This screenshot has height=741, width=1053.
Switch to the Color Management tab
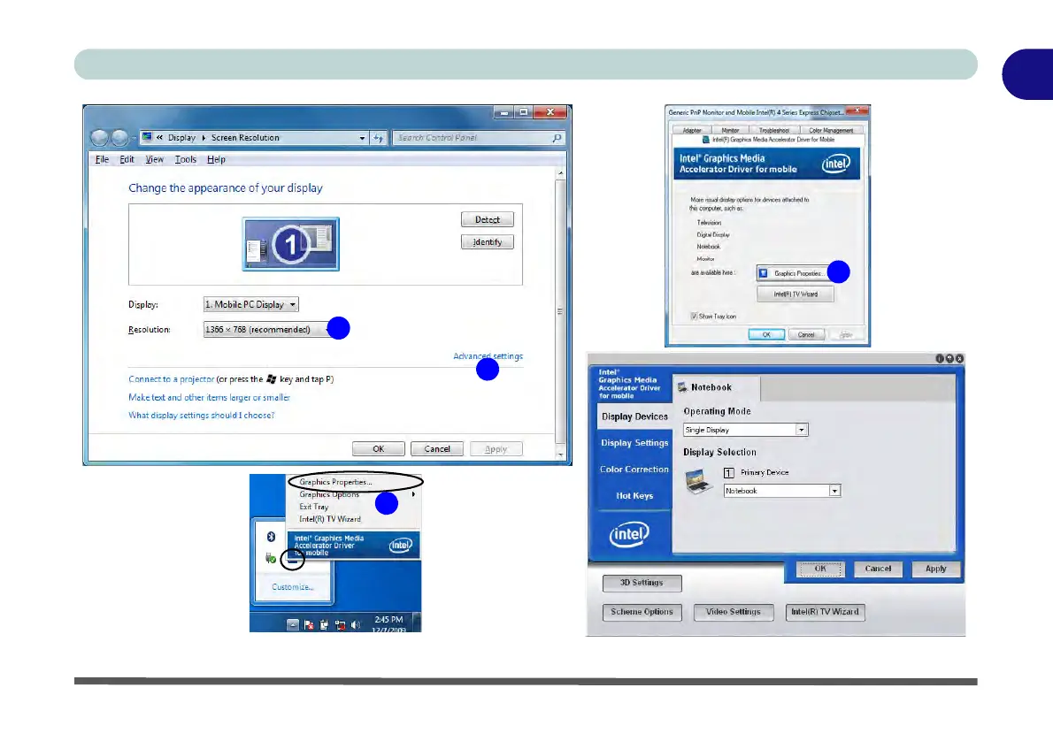coord(831,130)
